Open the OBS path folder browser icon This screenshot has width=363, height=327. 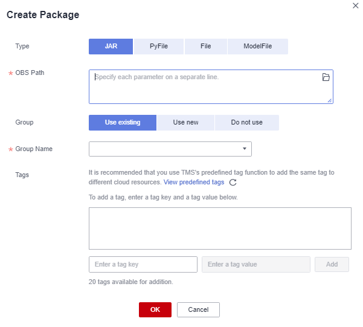326,77
